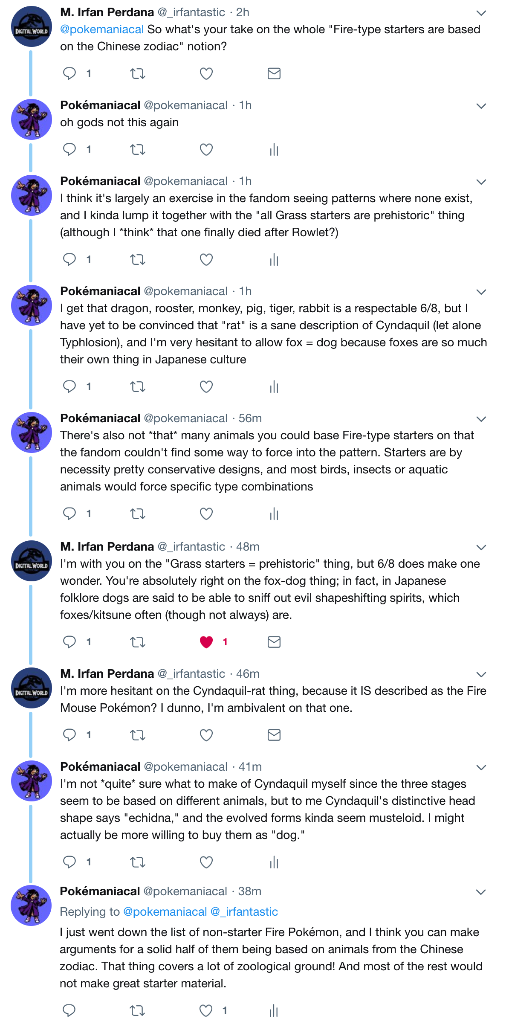Retweet the last tweet about non-starter Fire Pokémon
The width and height of the screenshot is (509, 1030).
click(137, 1010)
